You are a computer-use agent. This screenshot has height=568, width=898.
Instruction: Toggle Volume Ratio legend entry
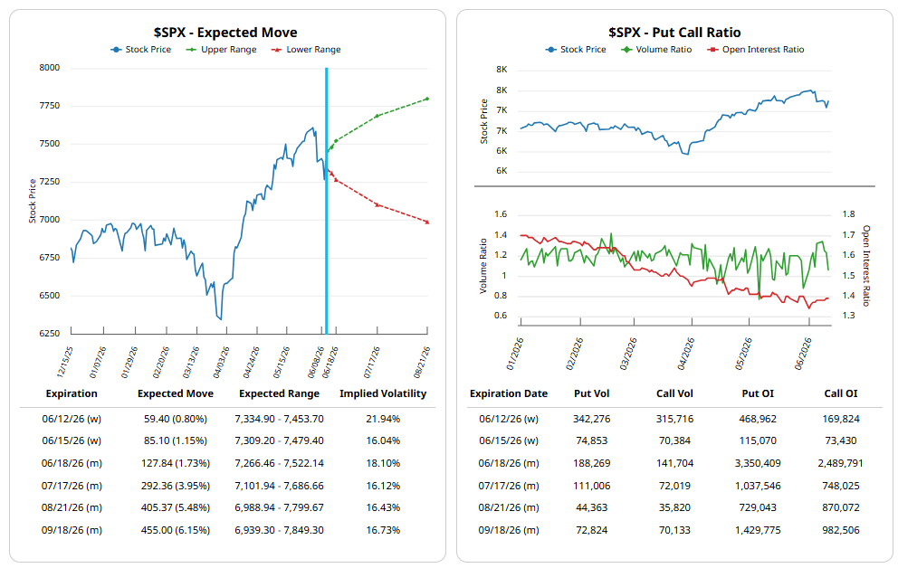(656, 50)
